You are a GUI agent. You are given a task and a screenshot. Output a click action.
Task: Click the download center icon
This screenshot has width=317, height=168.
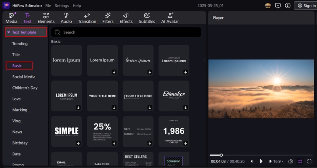[288, 6]
